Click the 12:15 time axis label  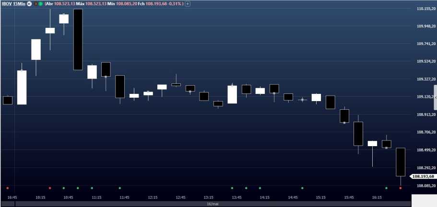click(x=153, y=197)
